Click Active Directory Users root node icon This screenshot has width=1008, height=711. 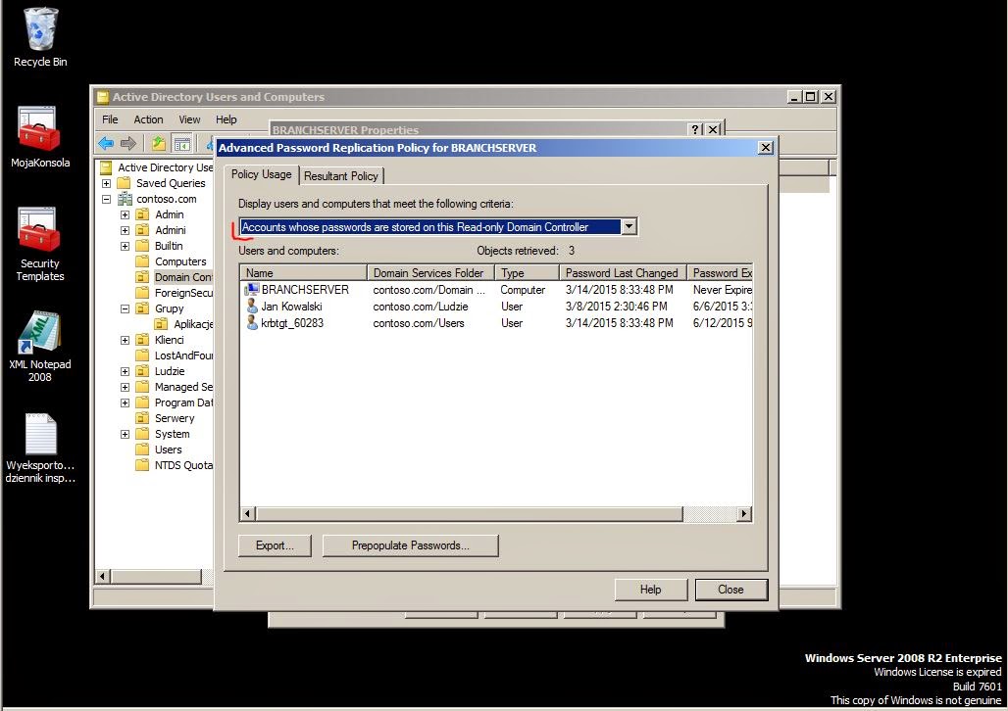coord(106,167)
